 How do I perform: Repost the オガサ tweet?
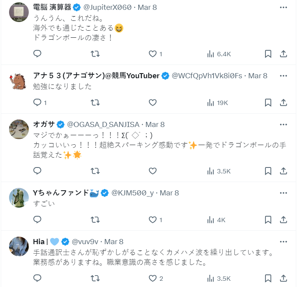point(95,171)
